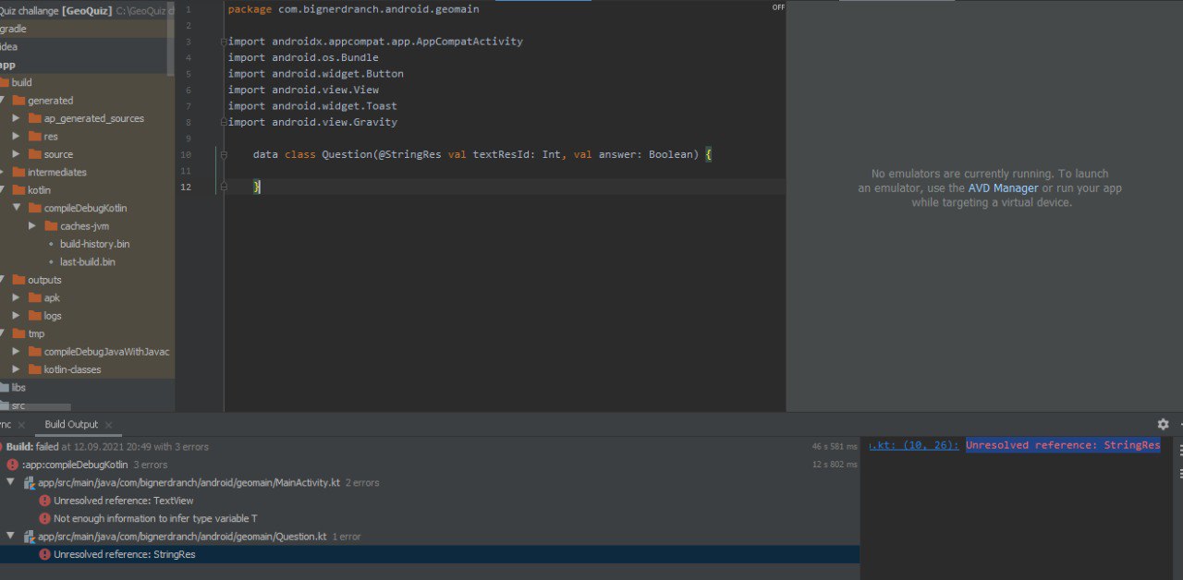Expand the source folder arrow
Image resolution: width=1183 pixels, height=580 pixels.
point(17,154)
